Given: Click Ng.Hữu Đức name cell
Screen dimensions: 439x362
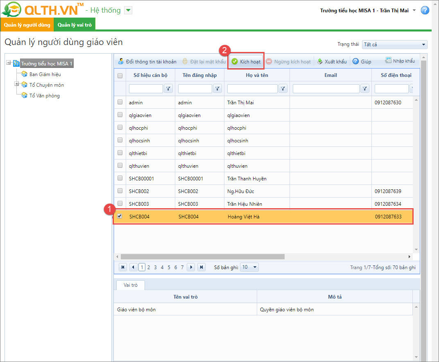Looking at the screenshot, I should pyautogui.click(x=257, y=191).
